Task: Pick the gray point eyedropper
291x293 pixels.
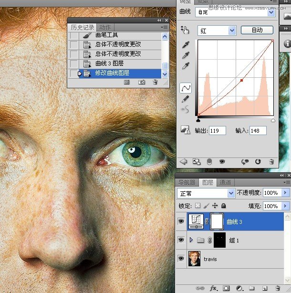Action: pyautogui.click(x=186, y=55)
